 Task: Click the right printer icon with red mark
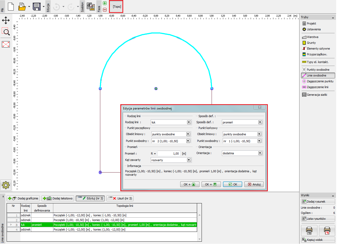coord(327,230)
